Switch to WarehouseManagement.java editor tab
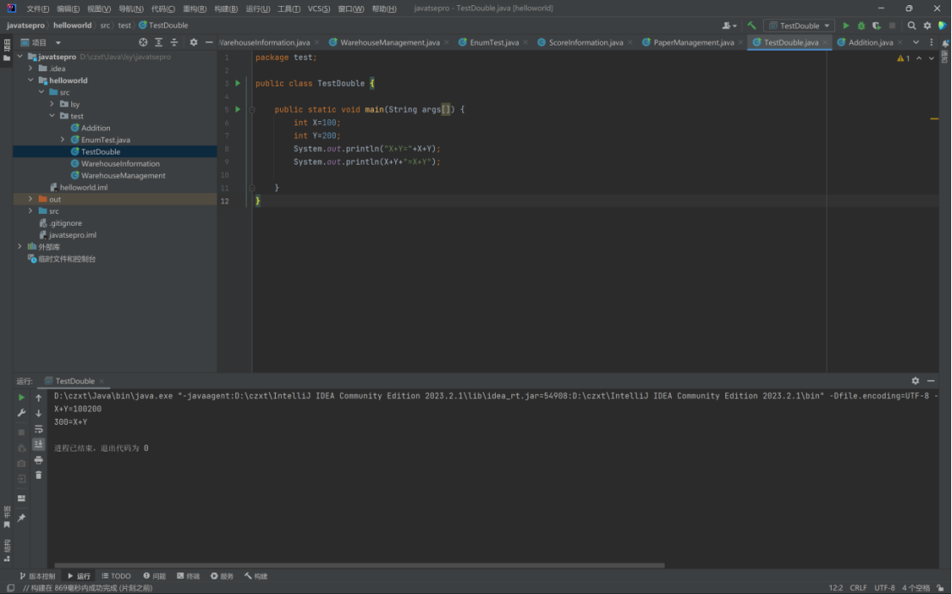This screenshot has height=594, width=952. tap(389, 42)
